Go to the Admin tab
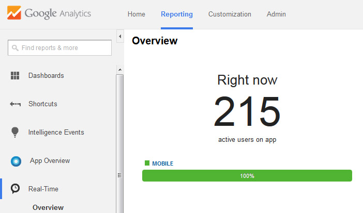This screenshot has width=363, height=213. click(x=276, y=14)
